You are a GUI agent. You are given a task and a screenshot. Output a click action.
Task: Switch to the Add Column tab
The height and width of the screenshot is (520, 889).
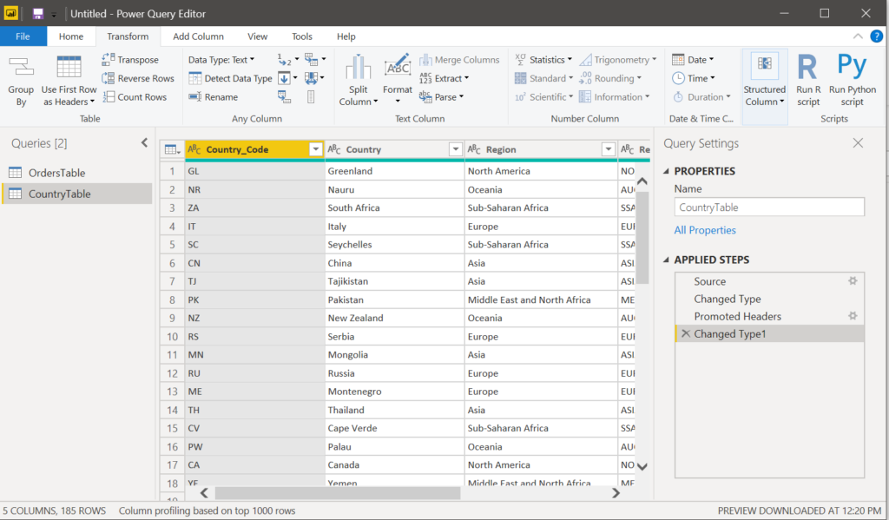(198, 36)
